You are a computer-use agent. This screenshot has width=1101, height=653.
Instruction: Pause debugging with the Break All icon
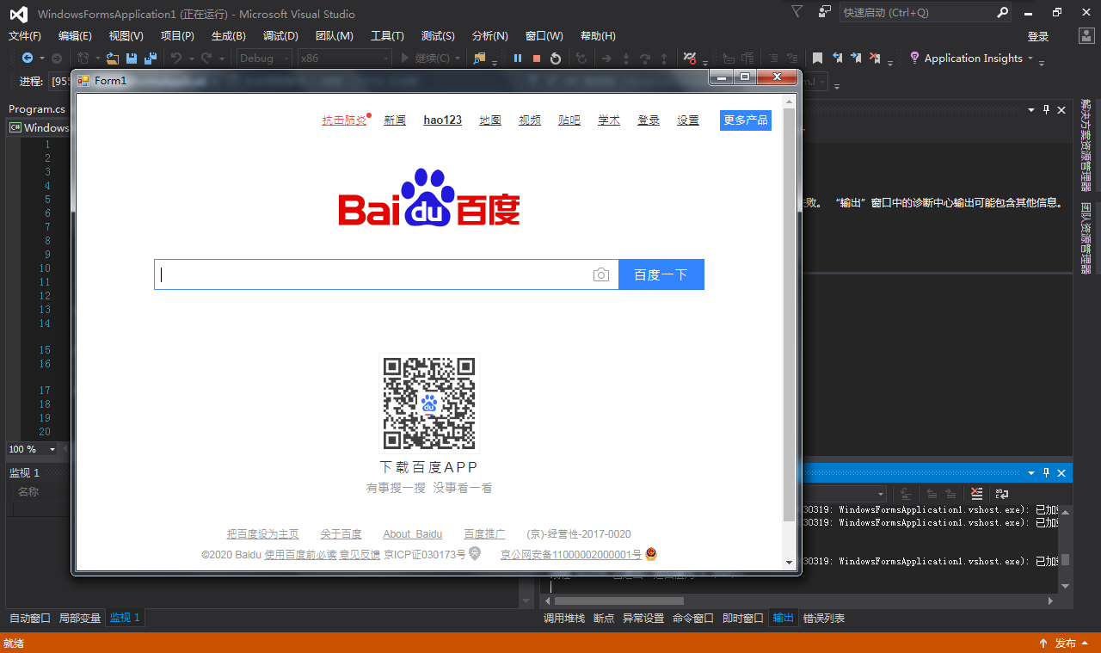pos(518,59)
